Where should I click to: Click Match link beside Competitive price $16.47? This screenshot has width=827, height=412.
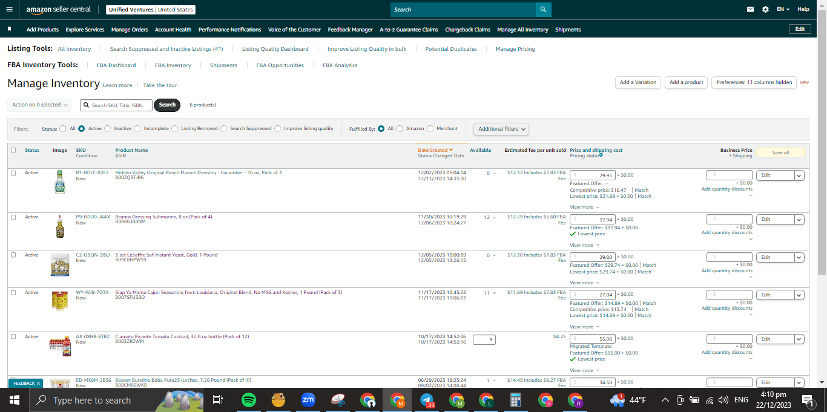(x=641, y=190)
